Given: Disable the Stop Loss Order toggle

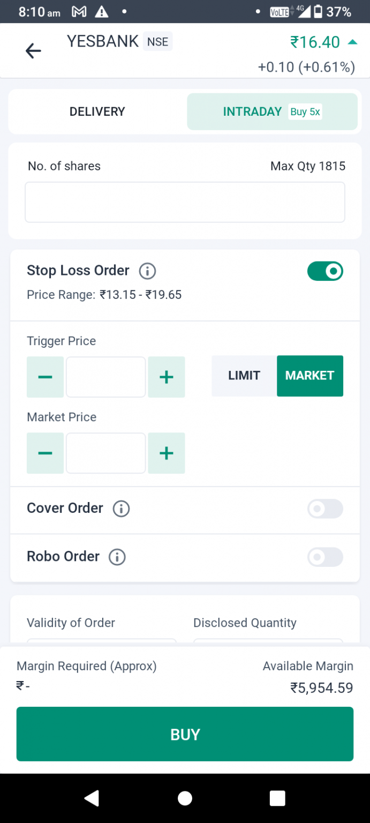Looking at the screenshot, I should (x=325, y=271).
